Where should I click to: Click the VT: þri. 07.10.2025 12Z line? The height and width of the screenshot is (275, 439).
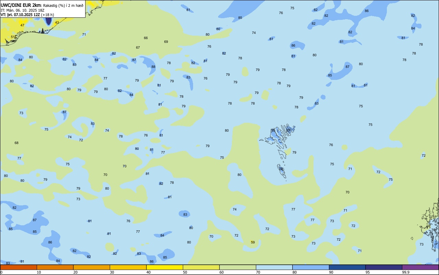(27, 15)
